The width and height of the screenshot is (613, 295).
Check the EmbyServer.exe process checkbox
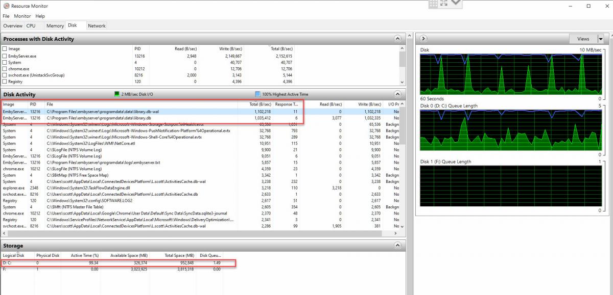5,56
